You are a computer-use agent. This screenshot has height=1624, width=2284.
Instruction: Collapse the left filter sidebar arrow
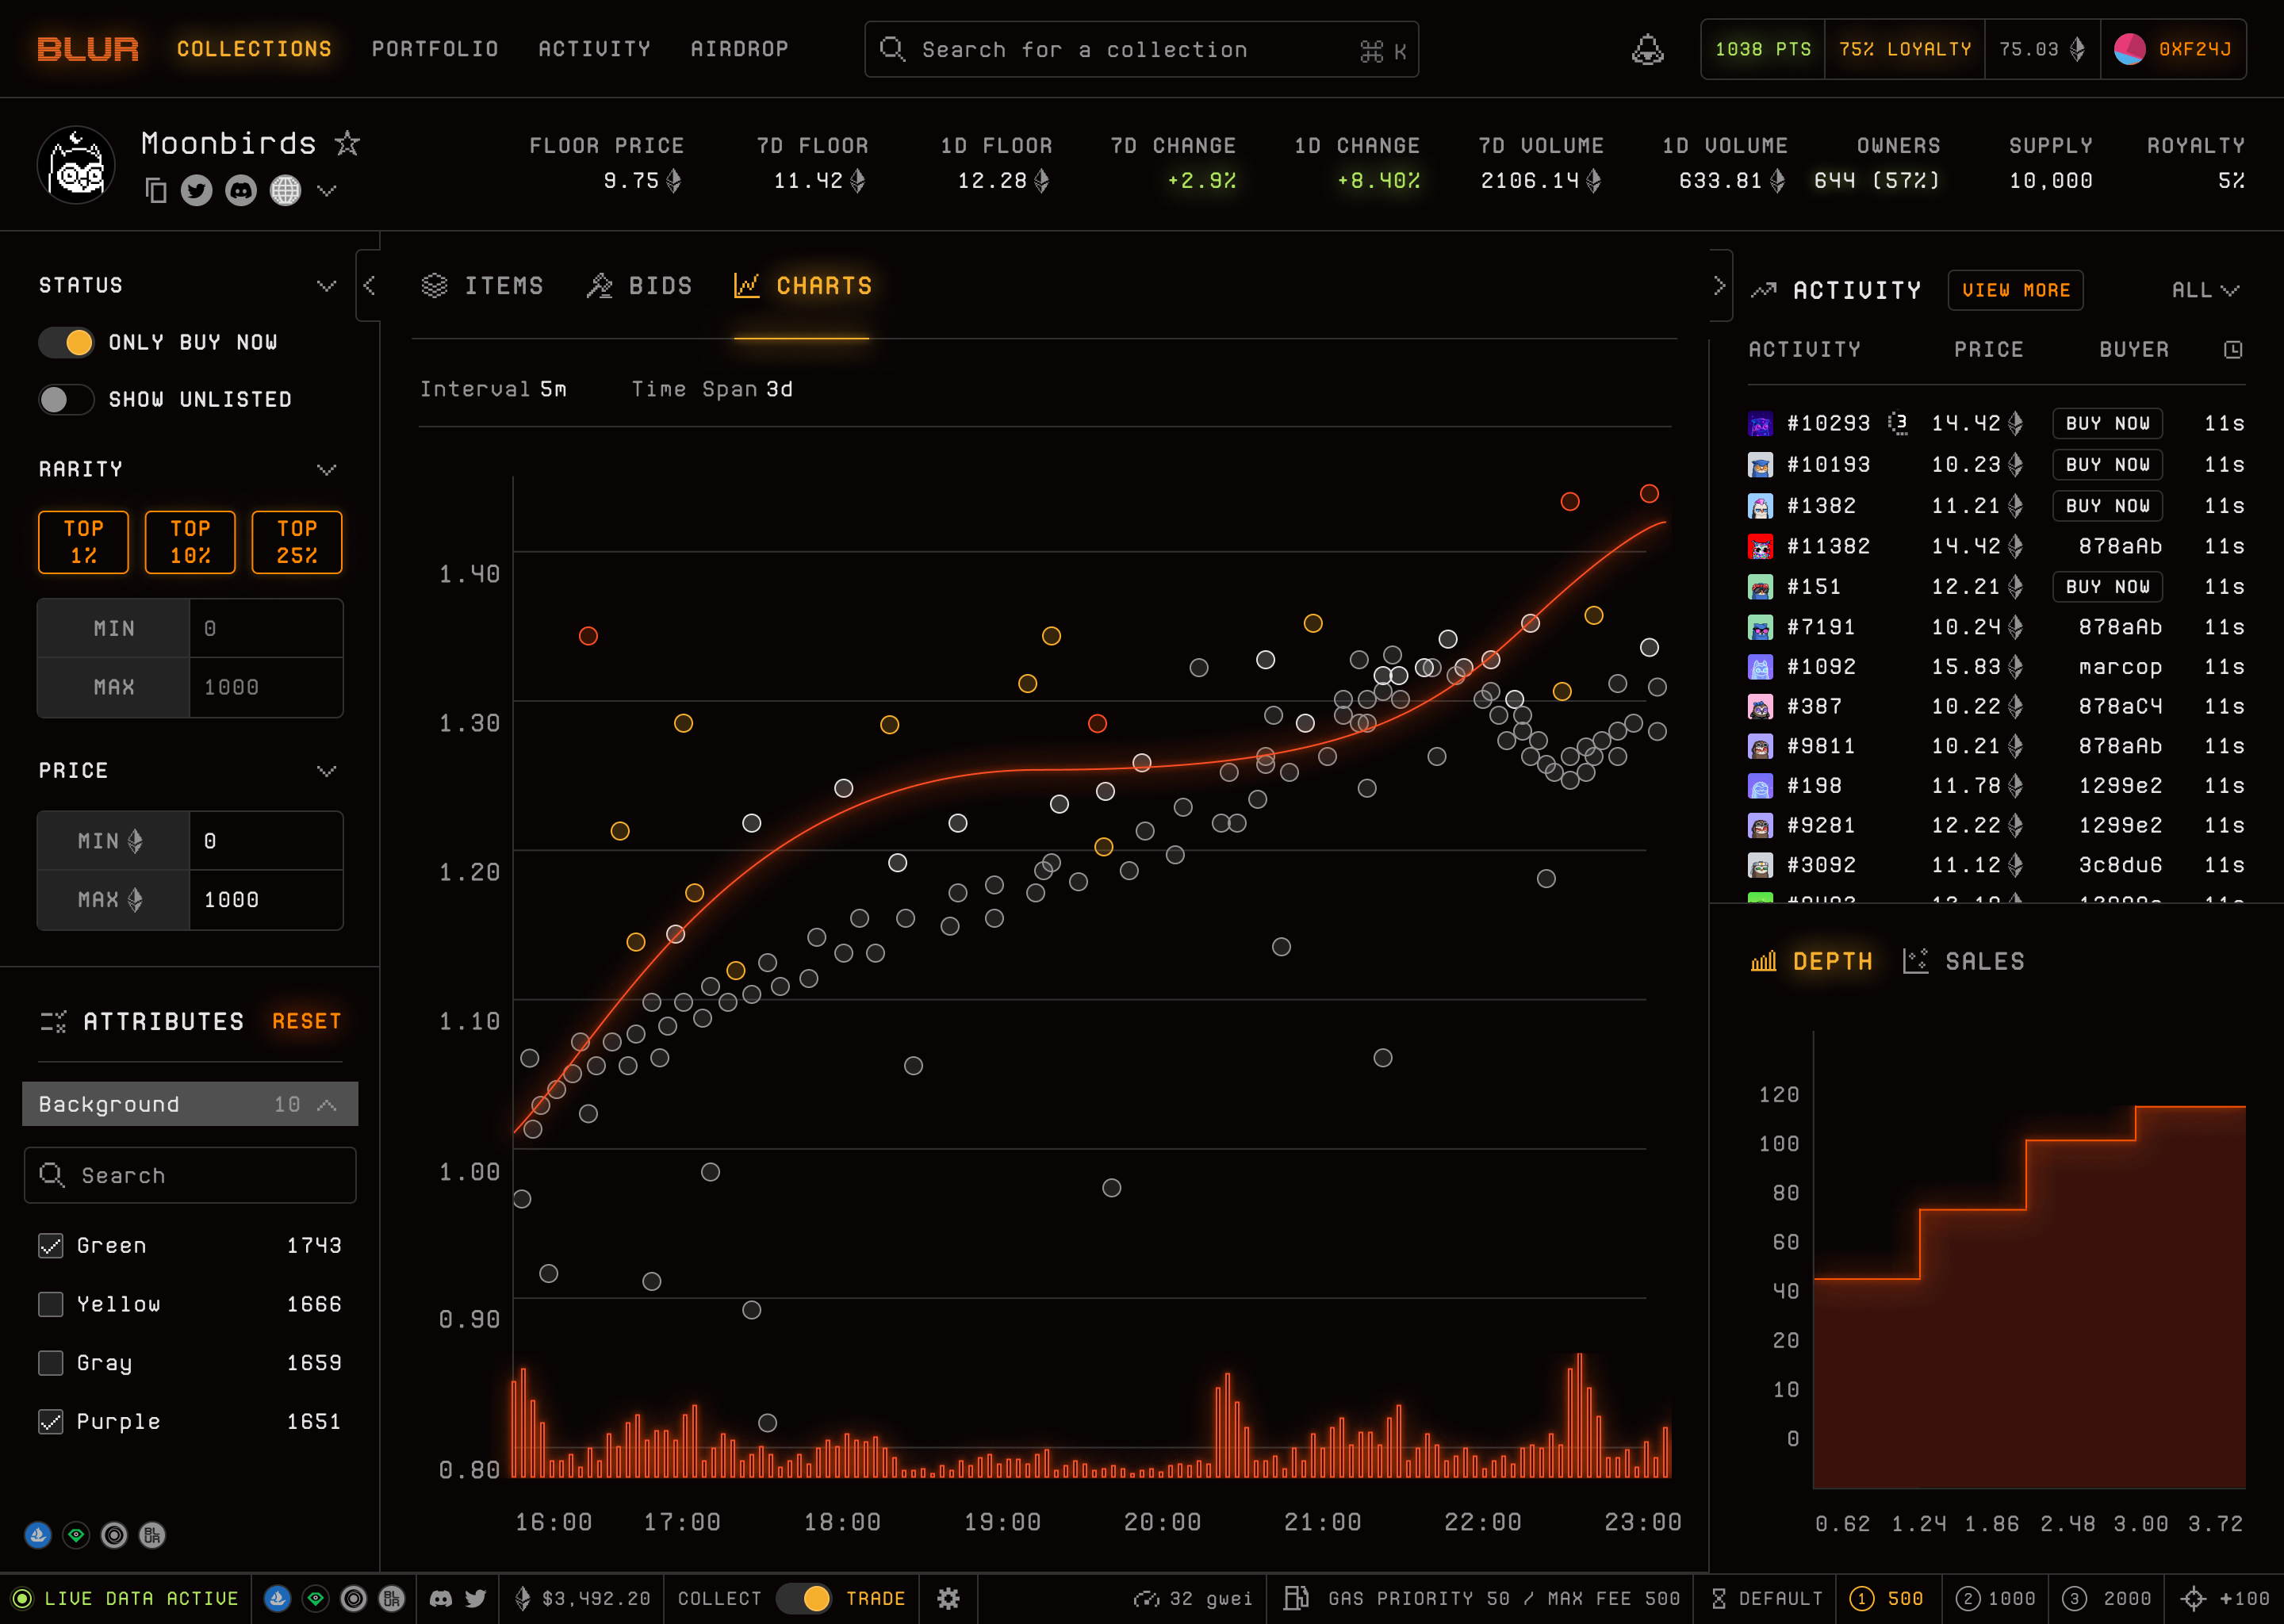point(369,285)
